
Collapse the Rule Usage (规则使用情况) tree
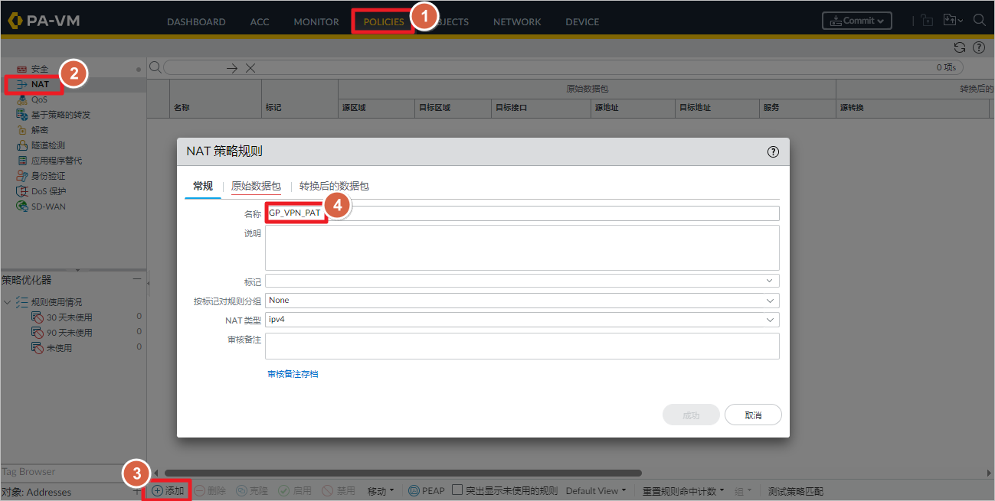coord(7,302)
